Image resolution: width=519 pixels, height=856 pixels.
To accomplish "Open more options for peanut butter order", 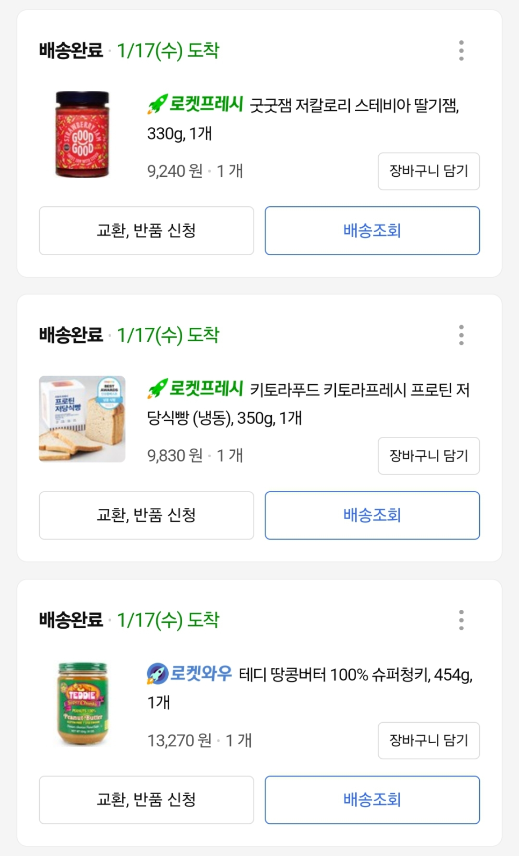I will click(x=461, y=620).
